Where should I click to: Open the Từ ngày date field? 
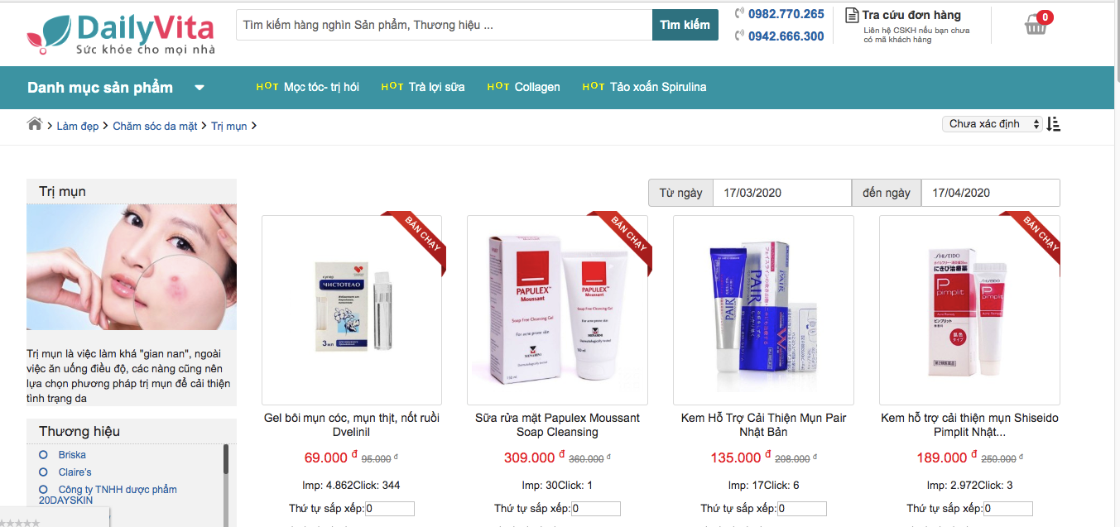(781, 193)
